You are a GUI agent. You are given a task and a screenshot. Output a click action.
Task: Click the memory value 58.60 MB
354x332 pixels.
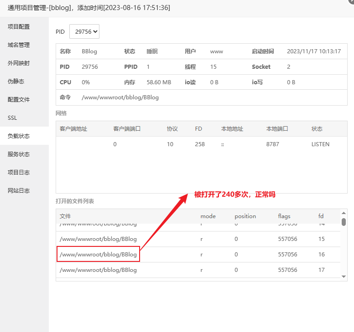click(x=159, y=82)
